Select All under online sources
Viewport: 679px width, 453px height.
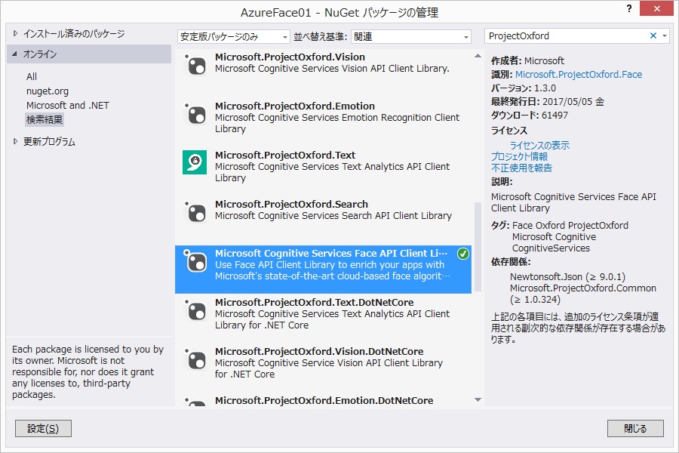32,77
